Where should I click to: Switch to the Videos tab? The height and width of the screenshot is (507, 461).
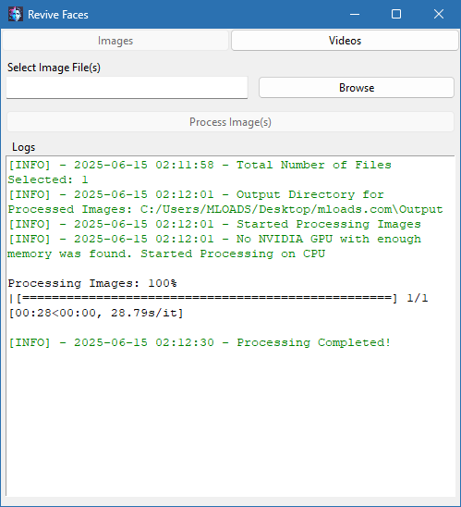345,41
